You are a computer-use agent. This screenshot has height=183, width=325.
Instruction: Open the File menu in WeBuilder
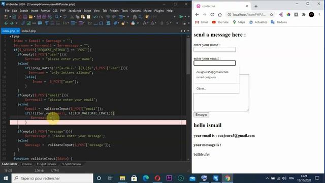(7, 11)
